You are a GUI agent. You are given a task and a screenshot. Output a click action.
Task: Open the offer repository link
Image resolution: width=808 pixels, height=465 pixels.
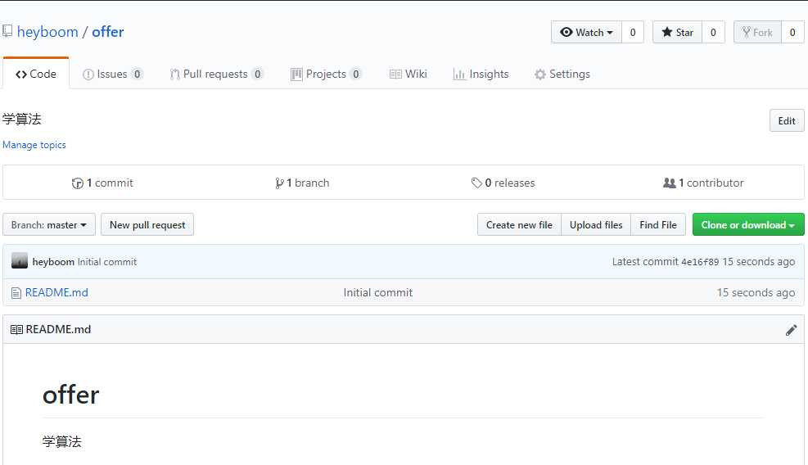[108, 32]
